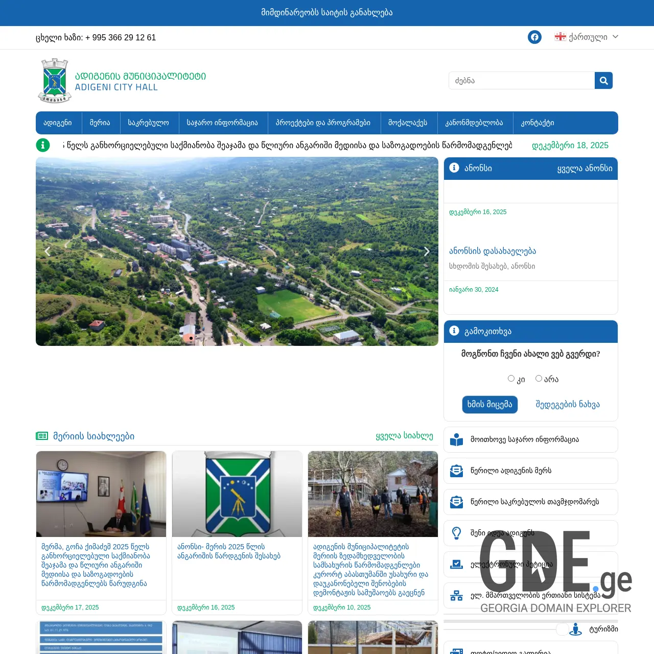
Task: Select the კი radio button
Action: pos(511,378)
